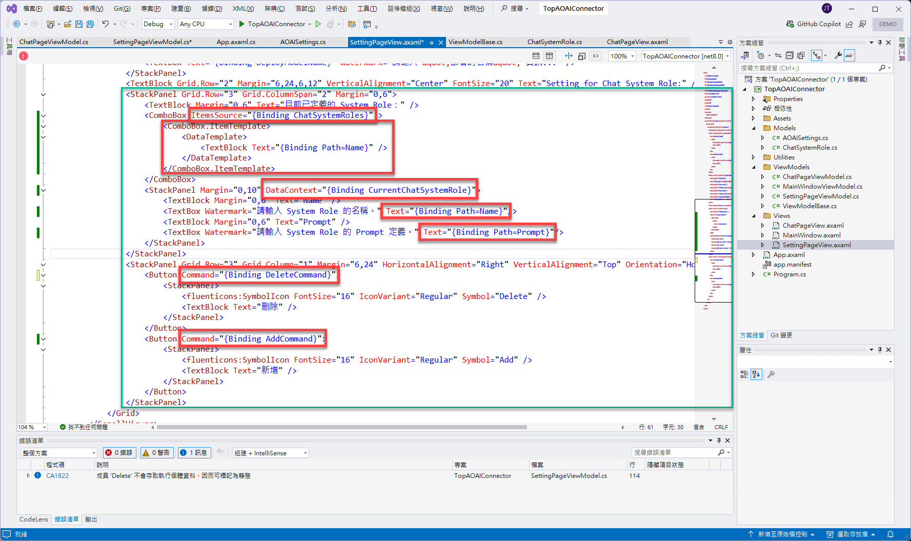This screenshot has height=541, width=911.
Task: Click 新增至原始檔控制 in status bar
Action: pos(782,534)
